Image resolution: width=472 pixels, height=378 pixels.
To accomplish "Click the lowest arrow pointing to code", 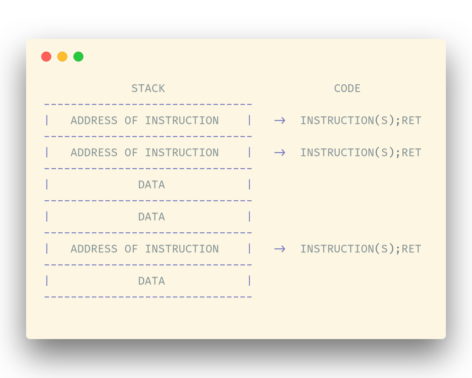I will tap(280, 249).
